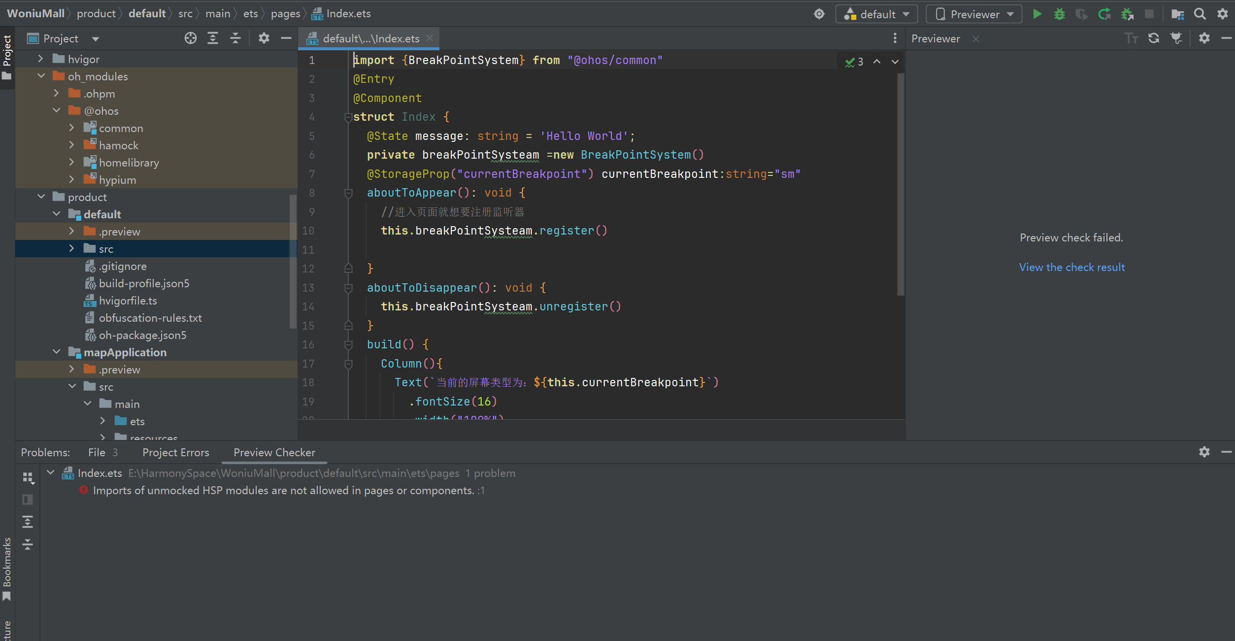
Task: Click WoniuMall in the breadcrumb
Action: (35, 13)
